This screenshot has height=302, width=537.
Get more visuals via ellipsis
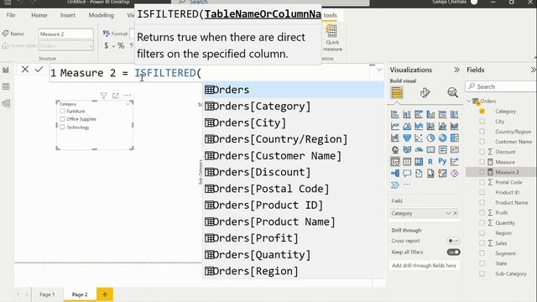point(407,185)
